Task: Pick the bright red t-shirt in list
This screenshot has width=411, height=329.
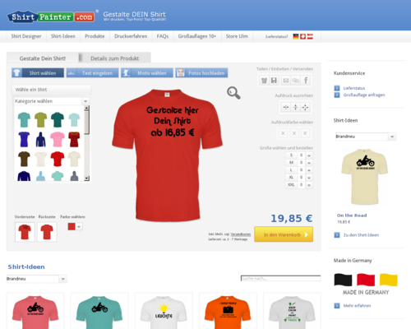Action: point(58,159)
